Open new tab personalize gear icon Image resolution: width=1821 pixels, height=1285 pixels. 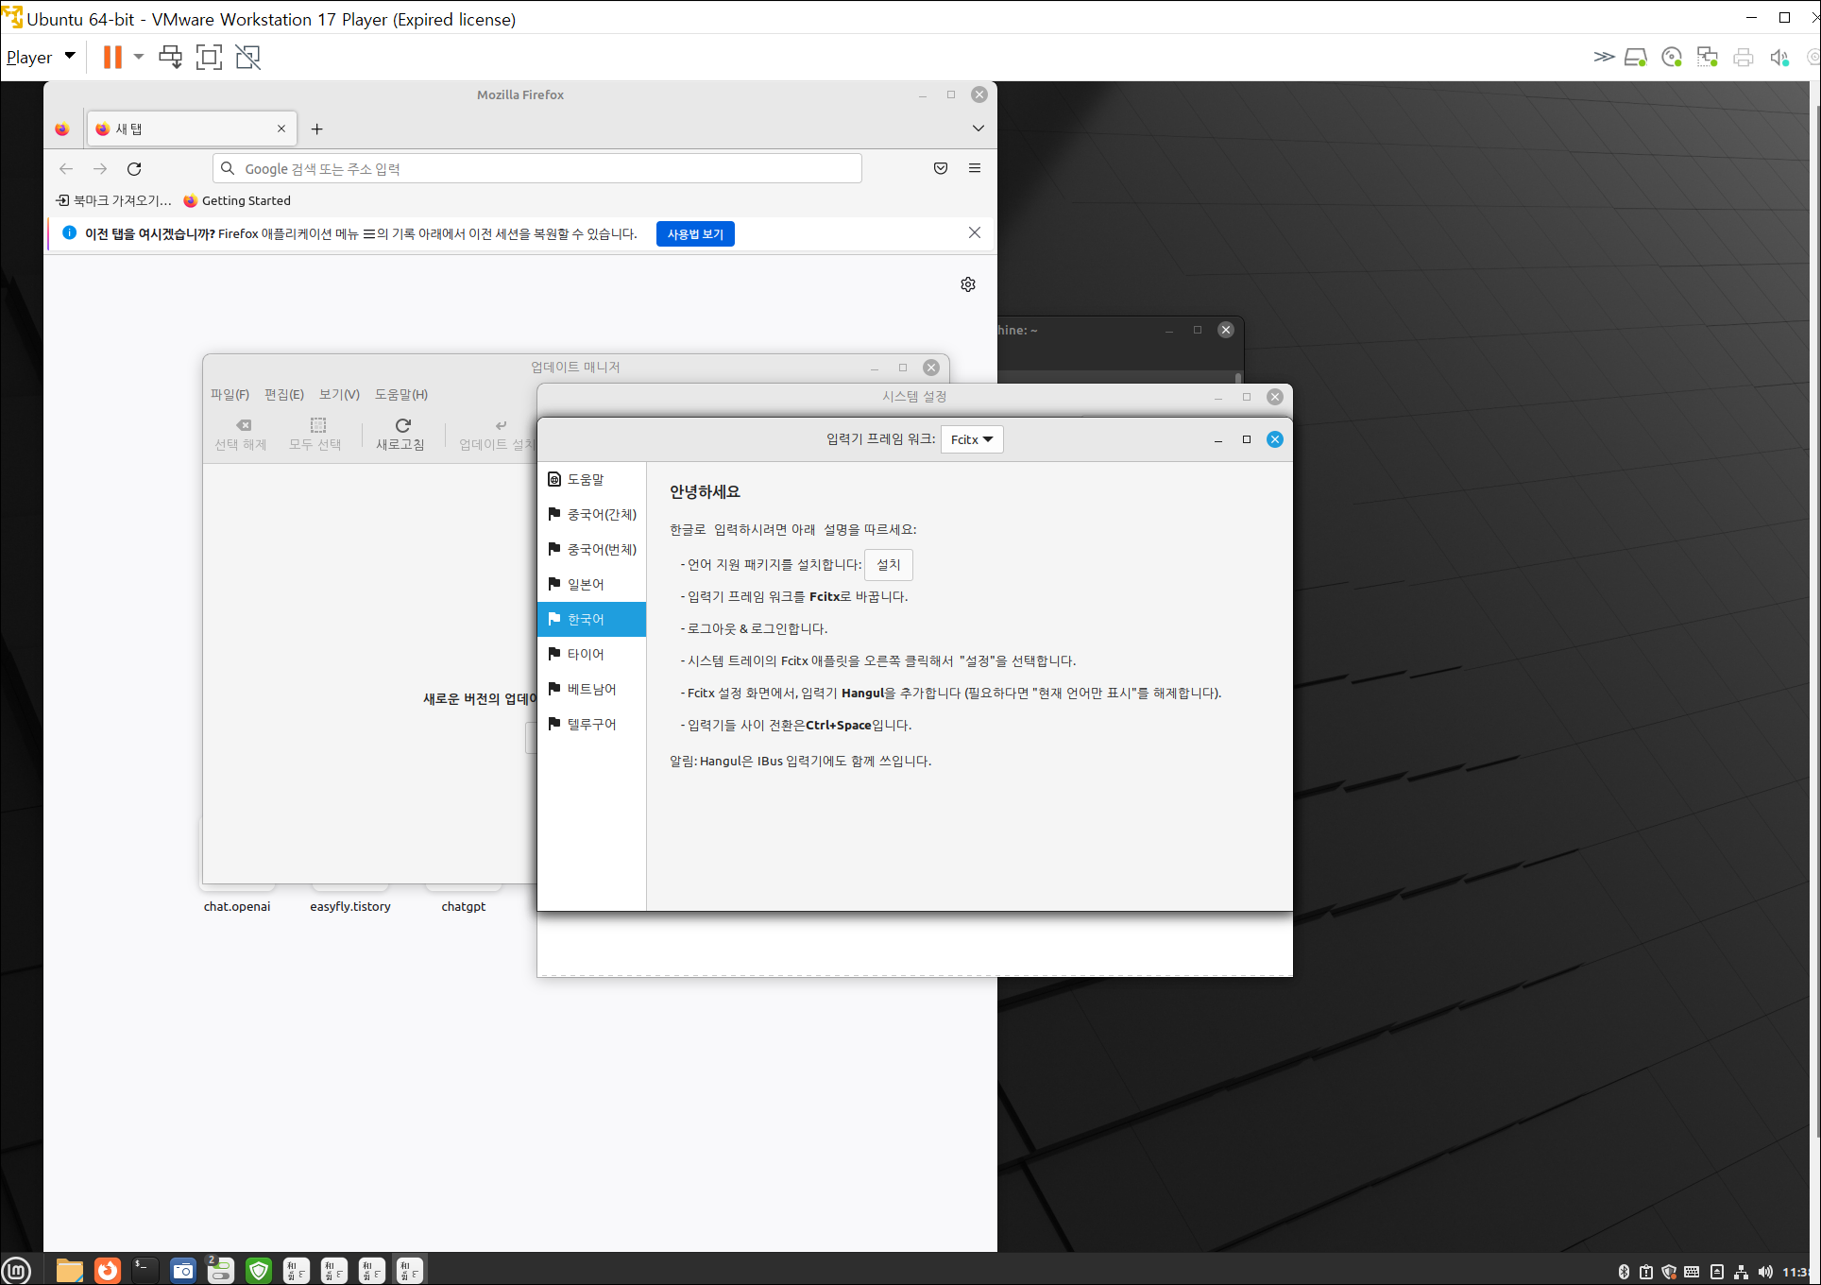[x=968, y=284]
